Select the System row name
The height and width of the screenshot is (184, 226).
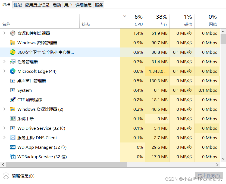24,90
